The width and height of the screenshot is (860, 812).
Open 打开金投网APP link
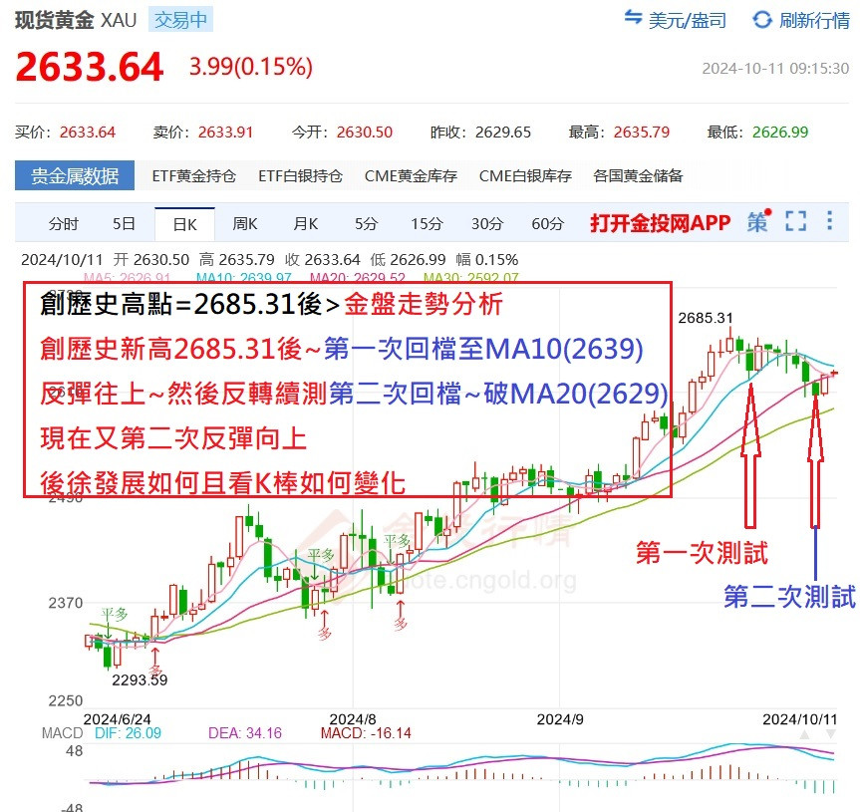click(661, 223)
